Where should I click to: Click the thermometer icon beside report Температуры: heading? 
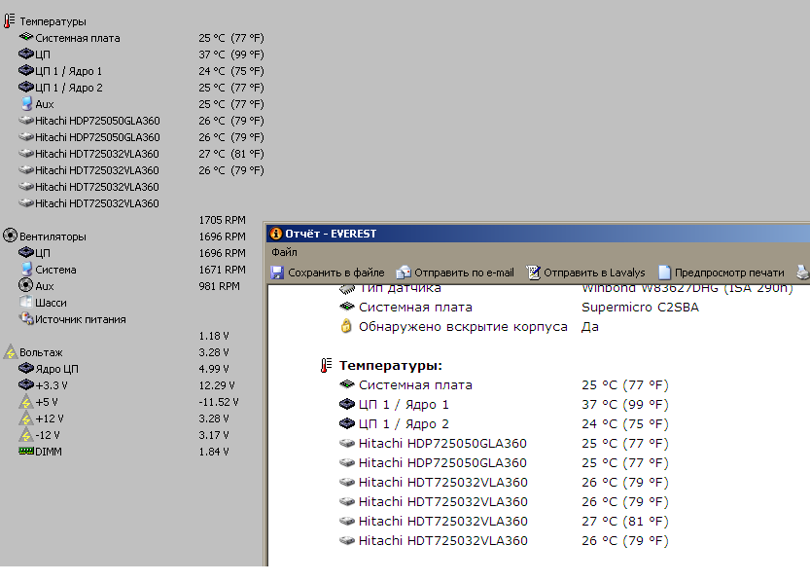[x=326, y=365]
